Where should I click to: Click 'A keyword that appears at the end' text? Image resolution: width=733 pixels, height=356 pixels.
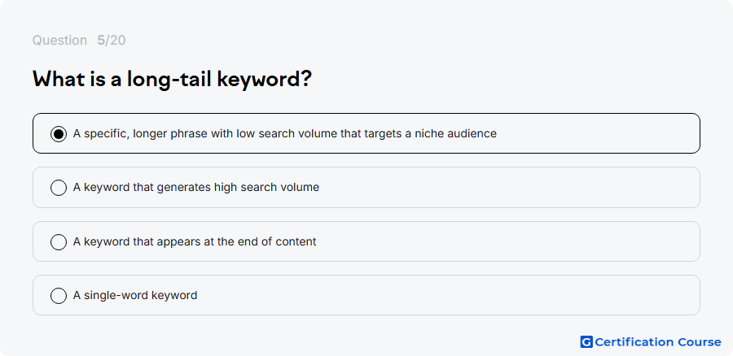(195, 241)
